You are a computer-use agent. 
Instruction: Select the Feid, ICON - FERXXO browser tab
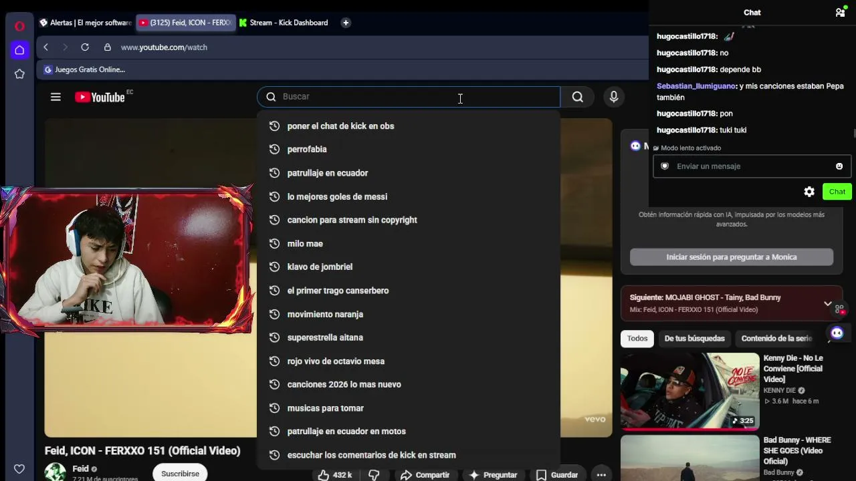186,23
